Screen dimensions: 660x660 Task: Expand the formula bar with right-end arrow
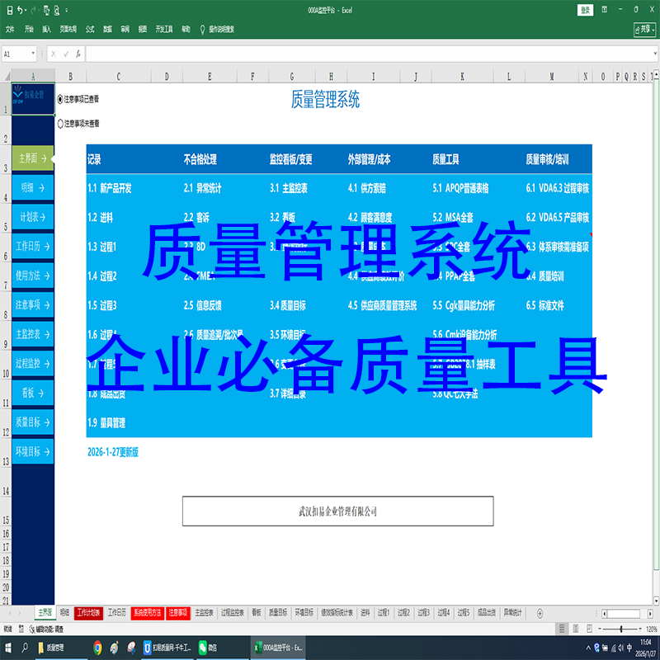point(655,54)
